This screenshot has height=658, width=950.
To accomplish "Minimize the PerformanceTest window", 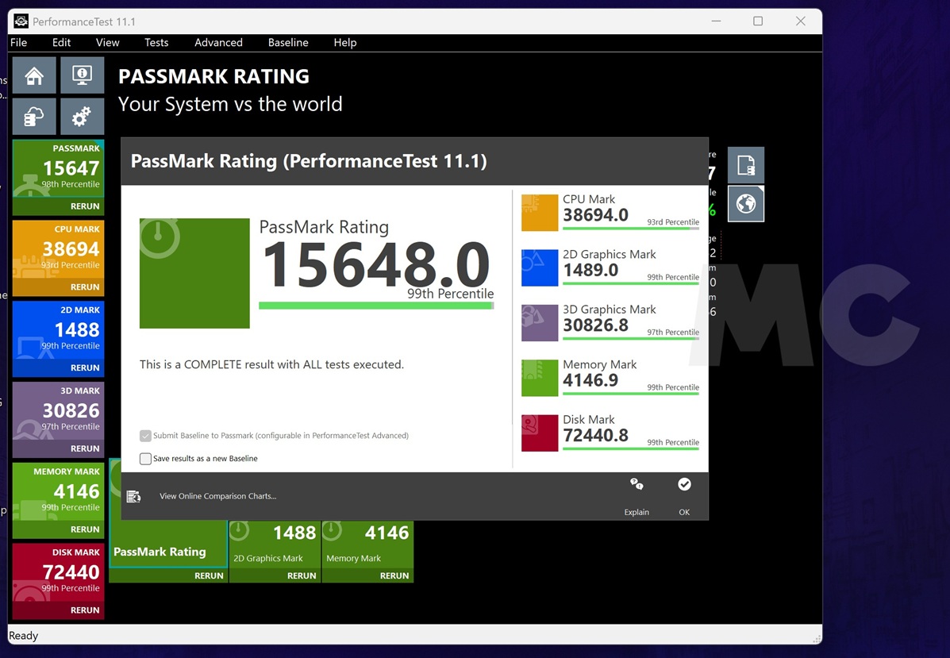I will click(716, 21).
